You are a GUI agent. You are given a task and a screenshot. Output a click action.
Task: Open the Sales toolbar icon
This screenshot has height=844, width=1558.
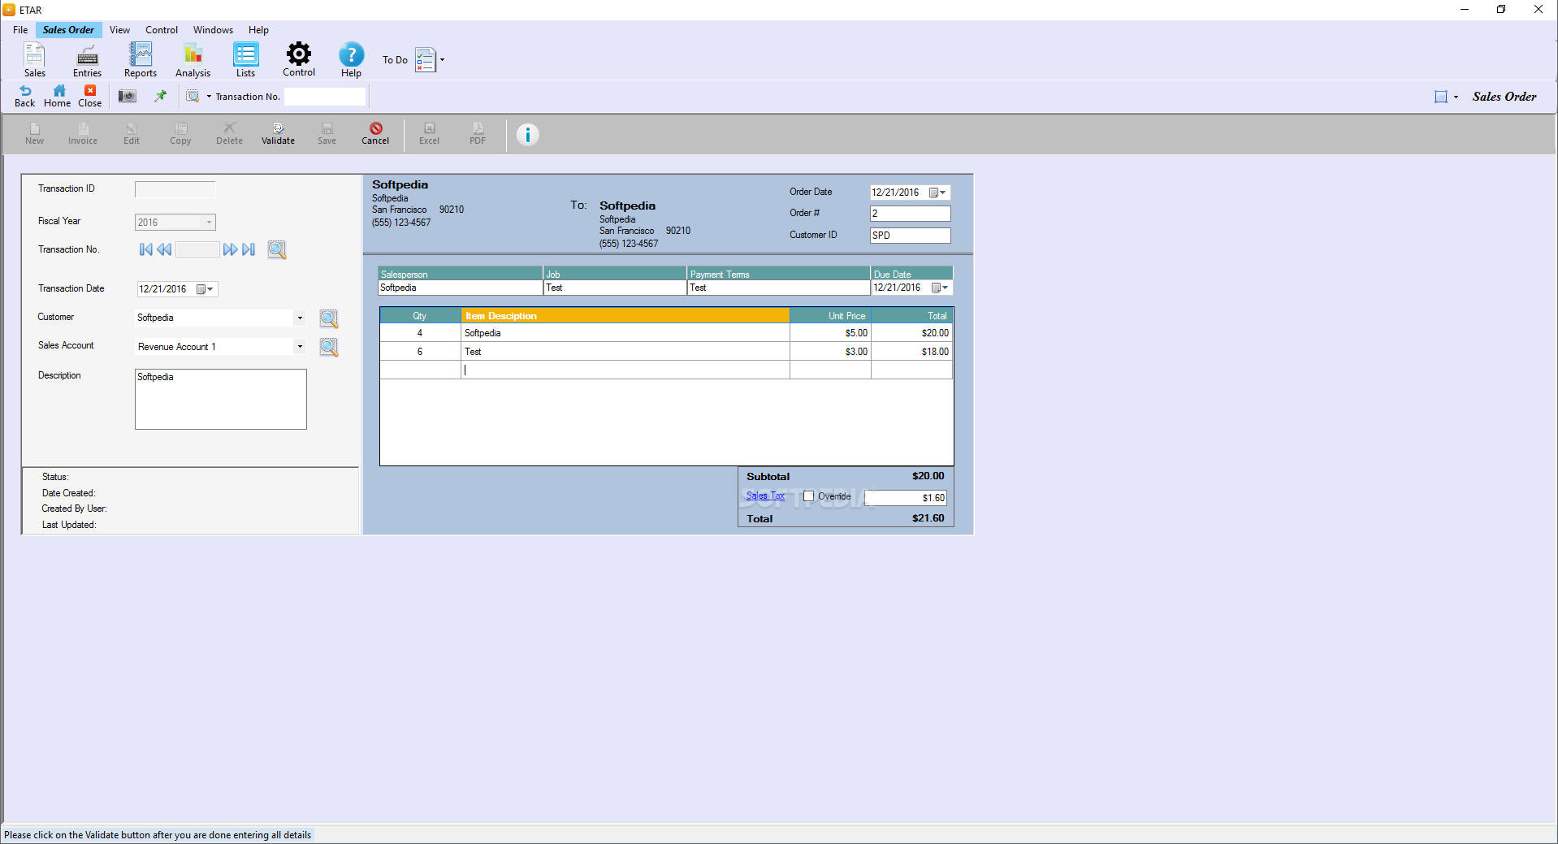(x=34, y=60)
